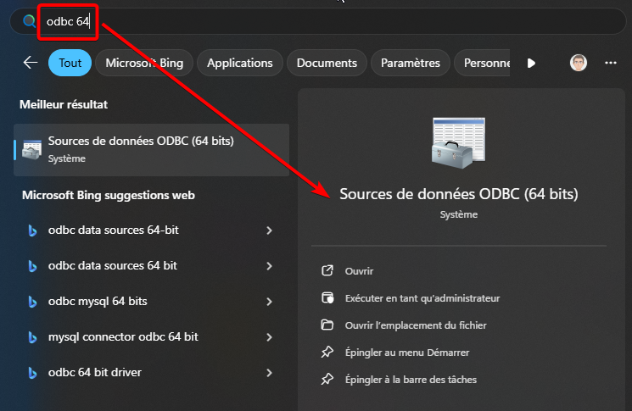Click Bing icon beside odbc data sources 64-bit

[x=32, y=230]
